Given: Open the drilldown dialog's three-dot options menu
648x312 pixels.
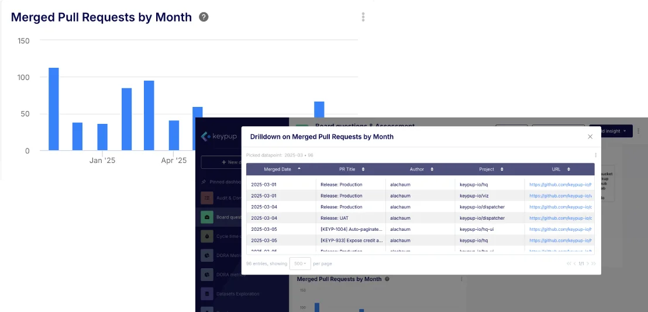Looking at the screenshot, I should [595, 155].
